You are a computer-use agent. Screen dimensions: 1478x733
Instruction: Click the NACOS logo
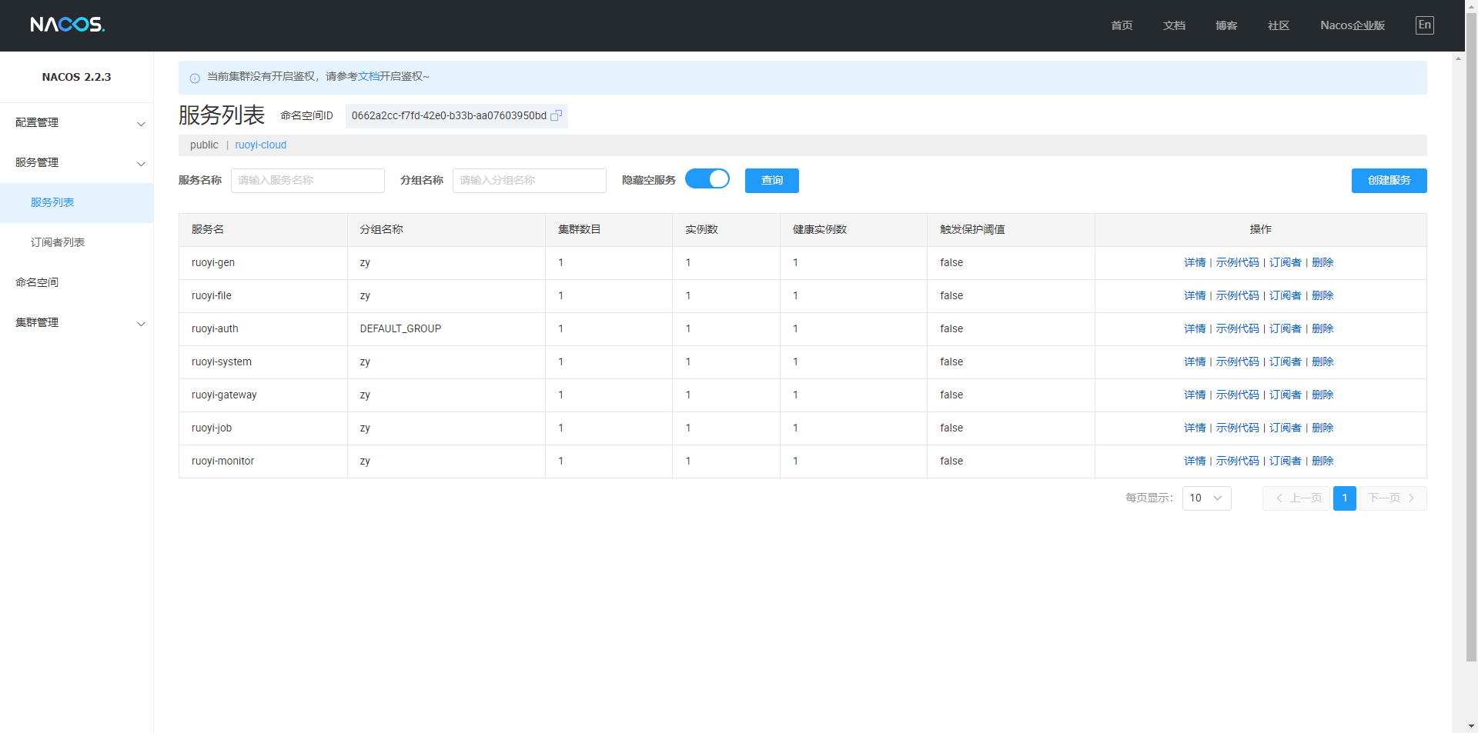(x=68, y=25)
